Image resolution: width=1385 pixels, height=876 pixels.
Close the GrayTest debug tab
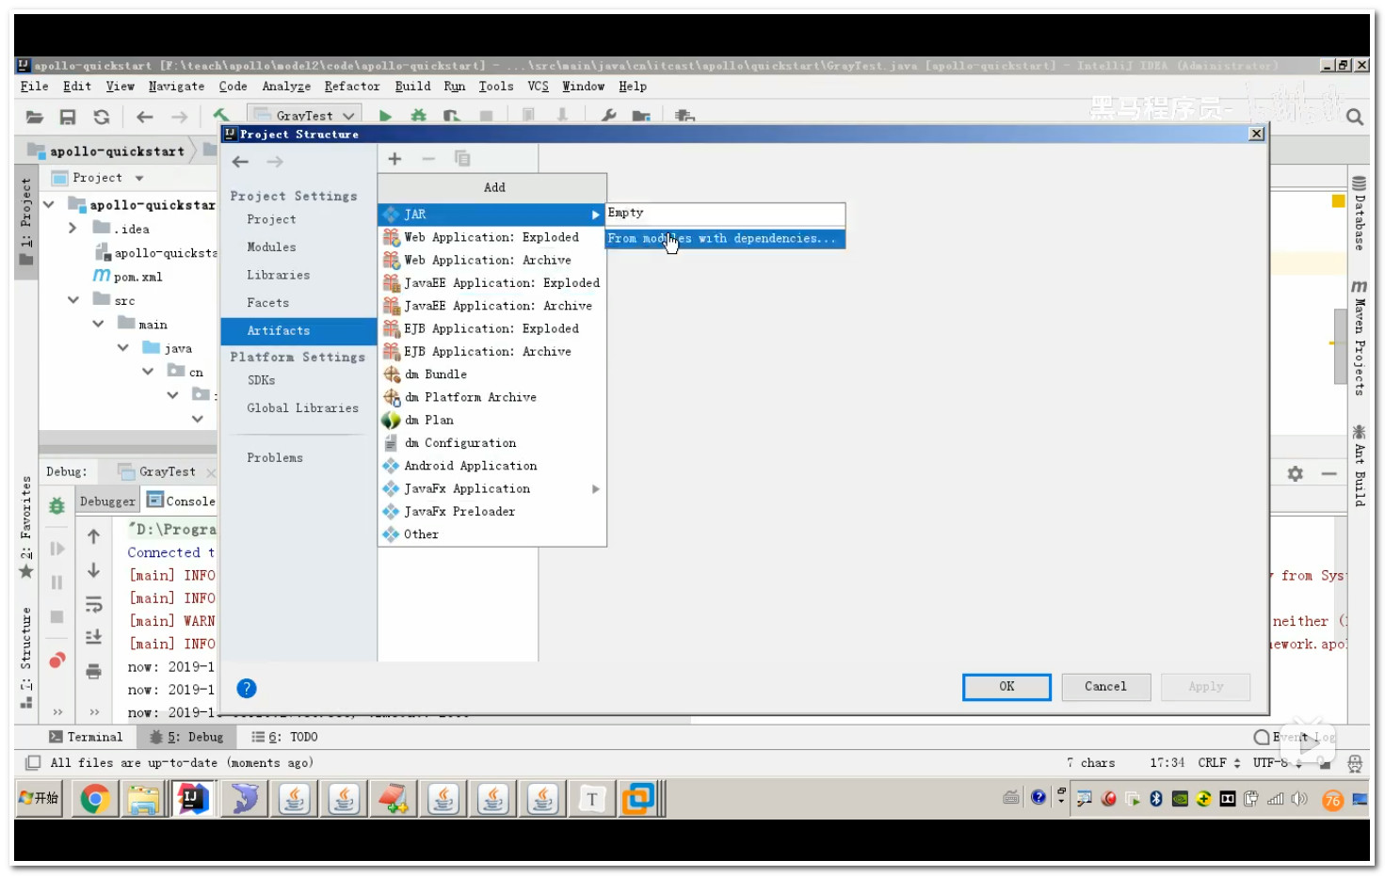[211, 472]
